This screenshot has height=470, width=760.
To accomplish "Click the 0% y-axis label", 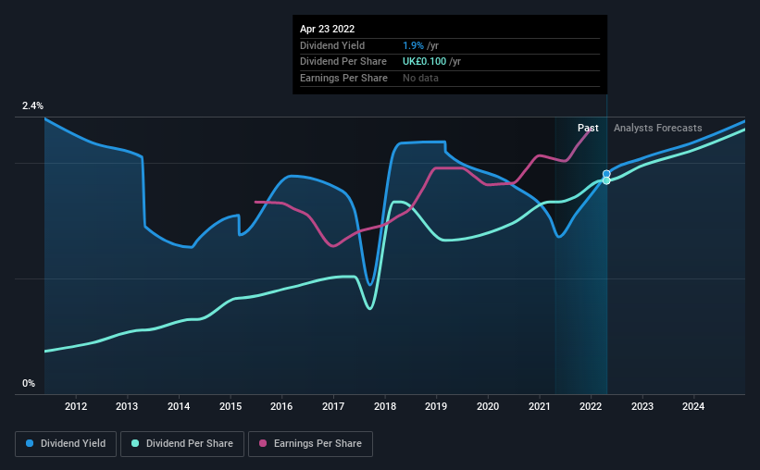I will tap(29, 383).
